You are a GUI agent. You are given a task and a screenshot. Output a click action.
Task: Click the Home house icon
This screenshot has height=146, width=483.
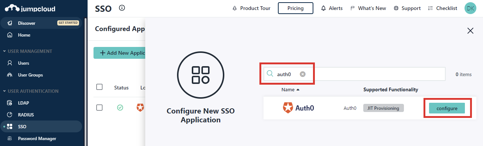10,35
